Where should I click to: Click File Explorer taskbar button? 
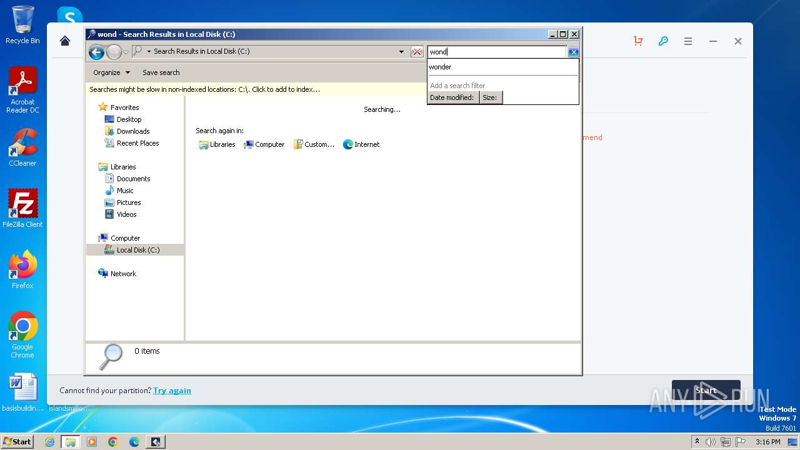(x=71, y=442)
